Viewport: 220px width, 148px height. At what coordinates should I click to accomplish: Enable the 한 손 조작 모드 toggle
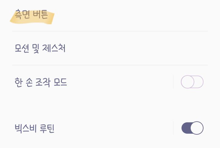tap(192, 82)
